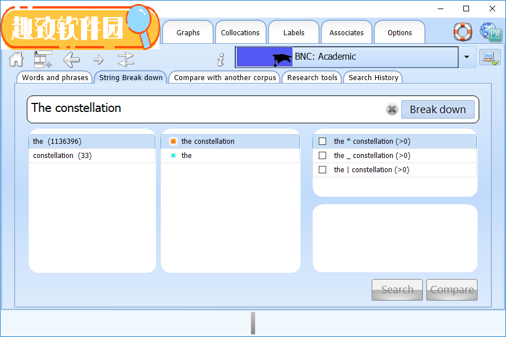Go forward with the right arrow icon
The width and height of the screenshot is (506, 337).
click(x=98, y=59)
